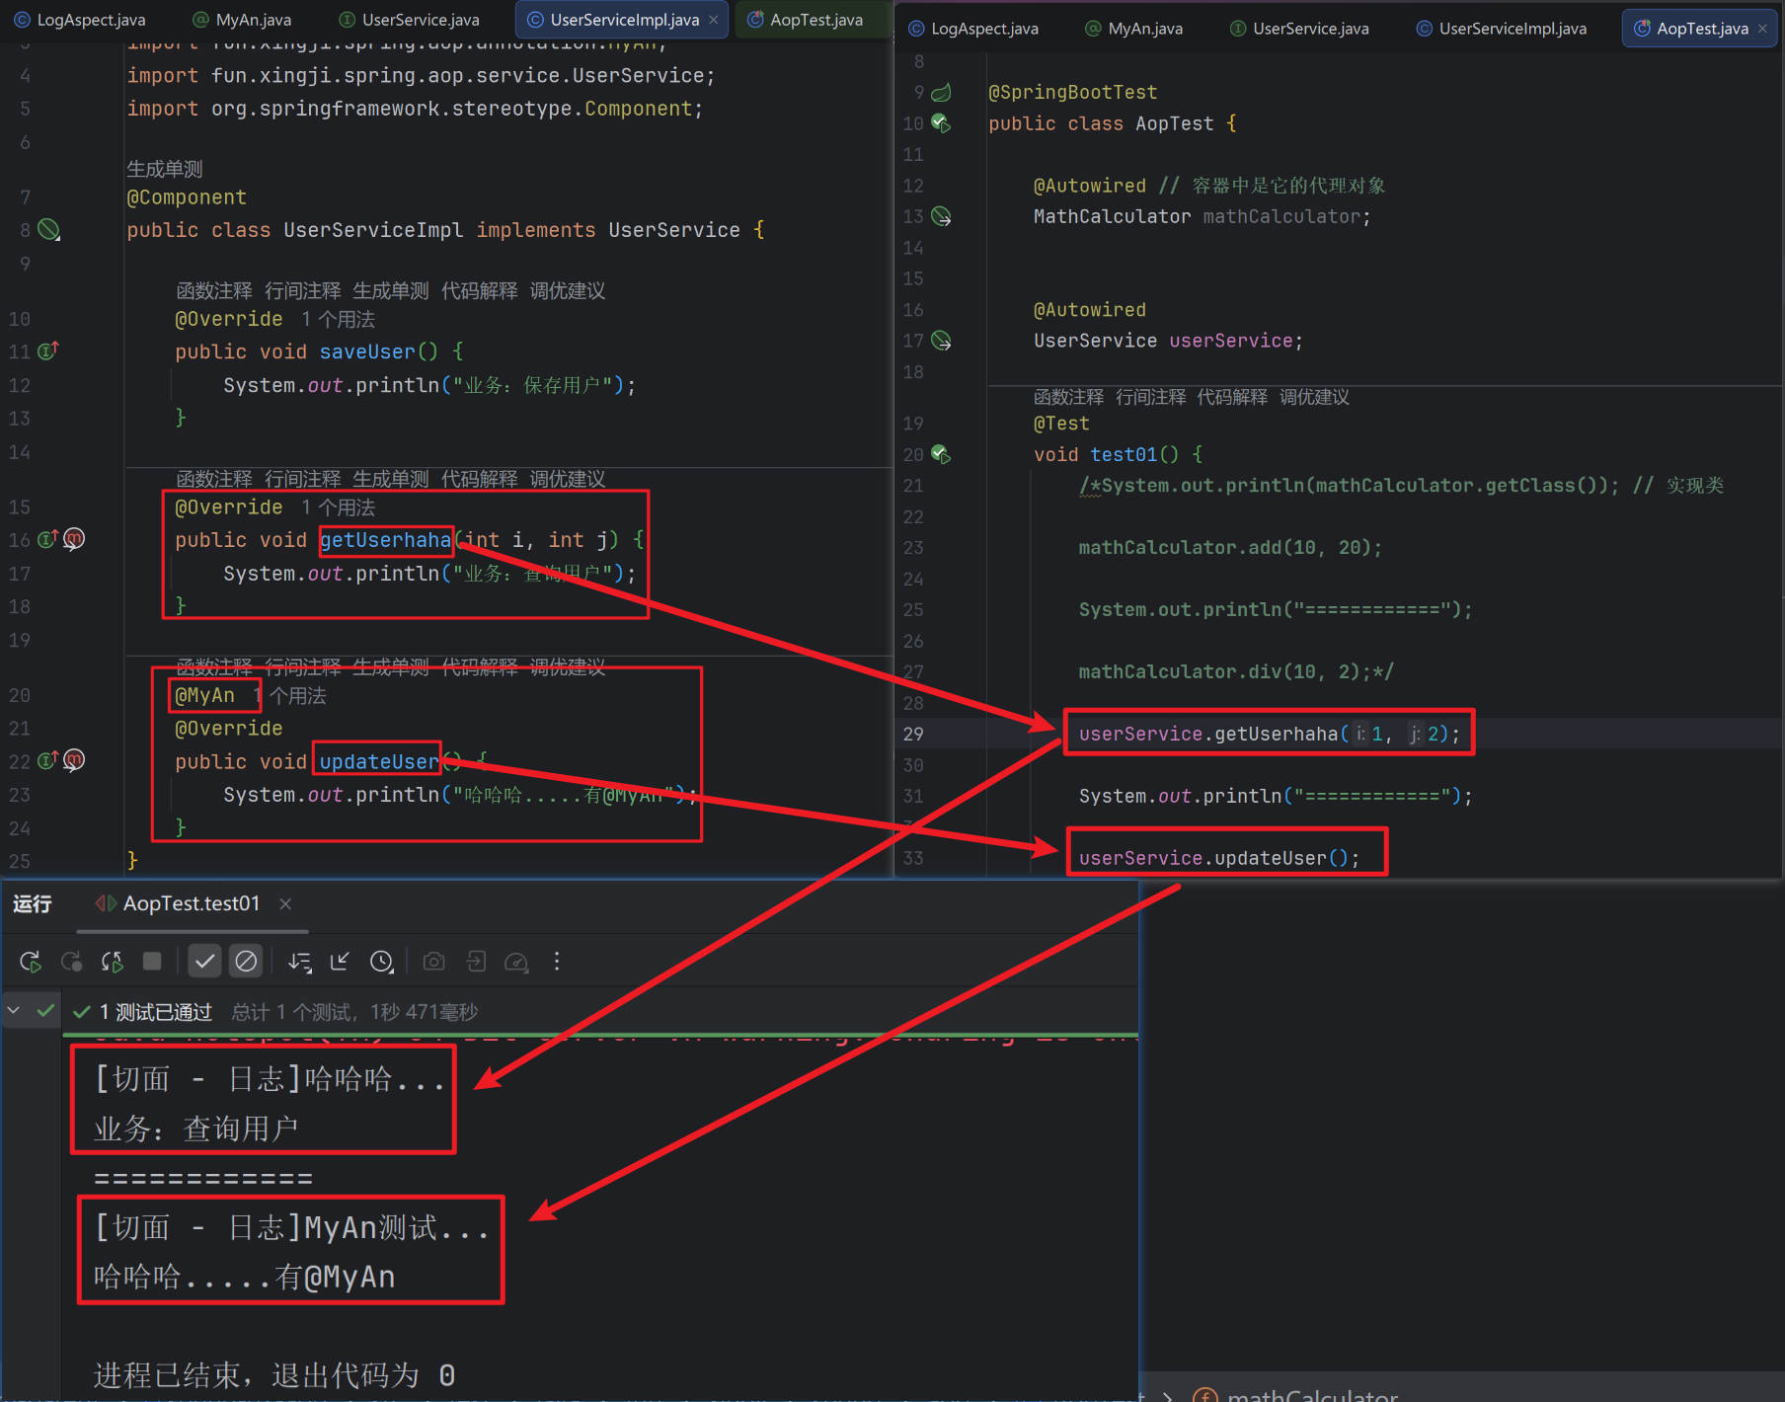The height and width of the screenshot is (1402, 1785).
Task: Close the AopTest.test01 run tab
Action: tap(285, 904)
